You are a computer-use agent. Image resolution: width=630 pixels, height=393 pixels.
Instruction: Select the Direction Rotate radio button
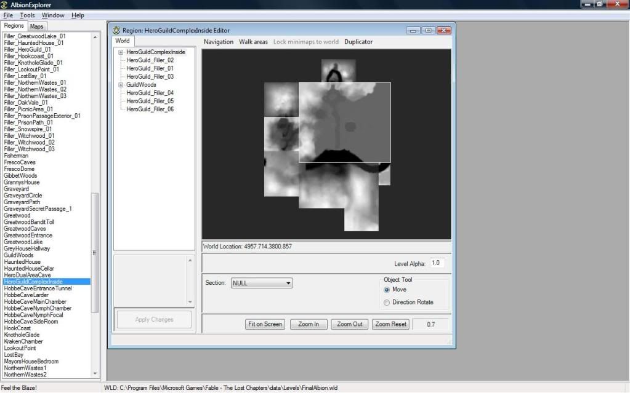click(x=387, y=303)
